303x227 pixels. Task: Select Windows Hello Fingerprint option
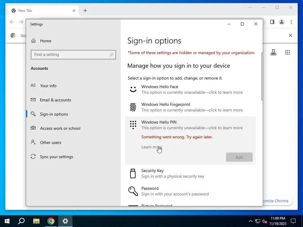click(190, 107)
